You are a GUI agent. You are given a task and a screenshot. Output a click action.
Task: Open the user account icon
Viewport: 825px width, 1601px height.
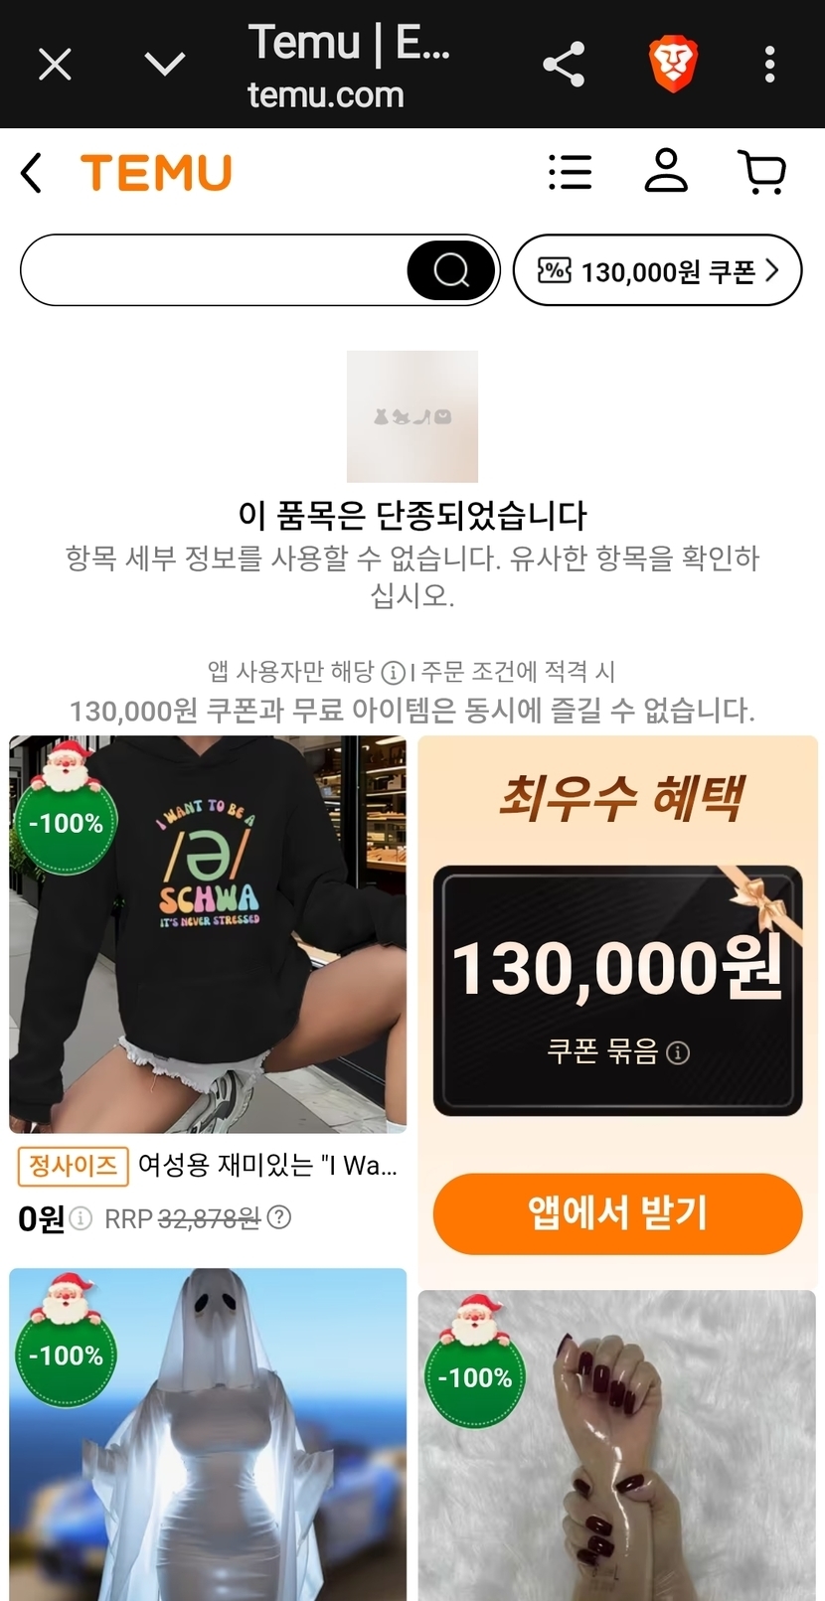(666, 171)
